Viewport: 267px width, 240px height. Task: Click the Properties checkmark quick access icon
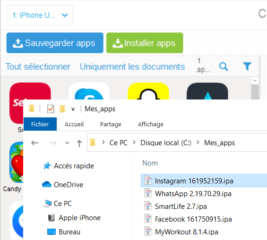point(51,109)
